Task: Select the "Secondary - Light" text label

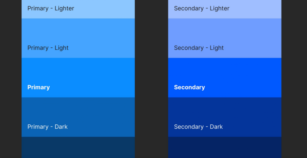Action: [x=199, y=48]
